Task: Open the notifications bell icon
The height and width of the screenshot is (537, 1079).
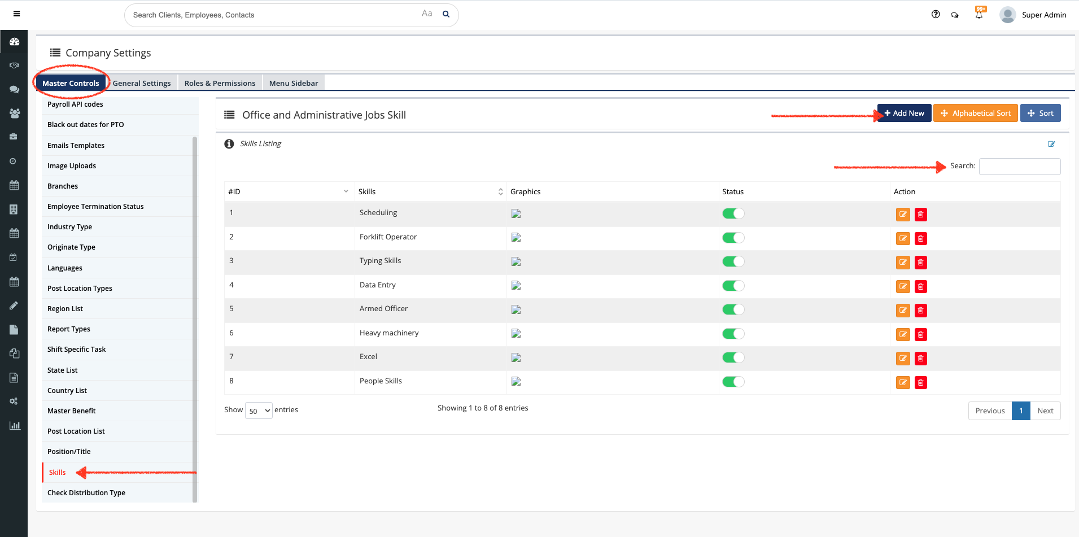Action: 979,15
